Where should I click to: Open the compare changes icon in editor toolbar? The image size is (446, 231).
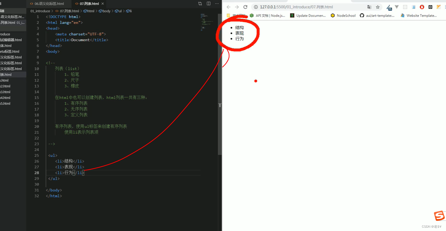tap(200, 4)
